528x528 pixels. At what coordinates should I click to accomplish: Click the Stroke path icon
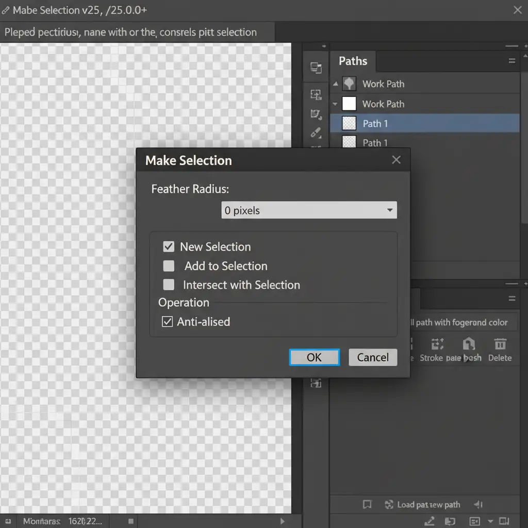click(x=437, y=344)
